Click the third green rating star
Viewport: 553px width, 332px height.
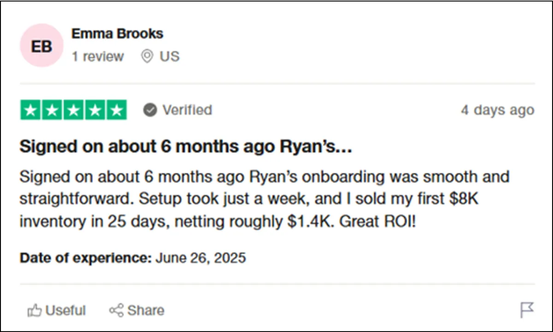(74, 110)
